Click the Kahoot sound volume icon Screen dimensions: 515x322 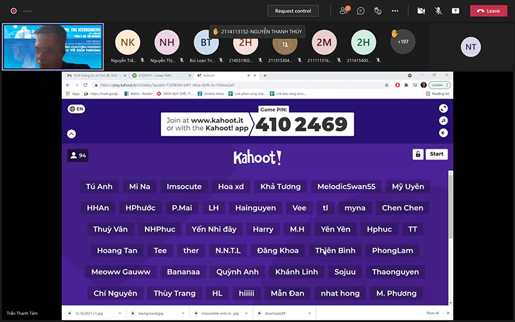(444, 133)
